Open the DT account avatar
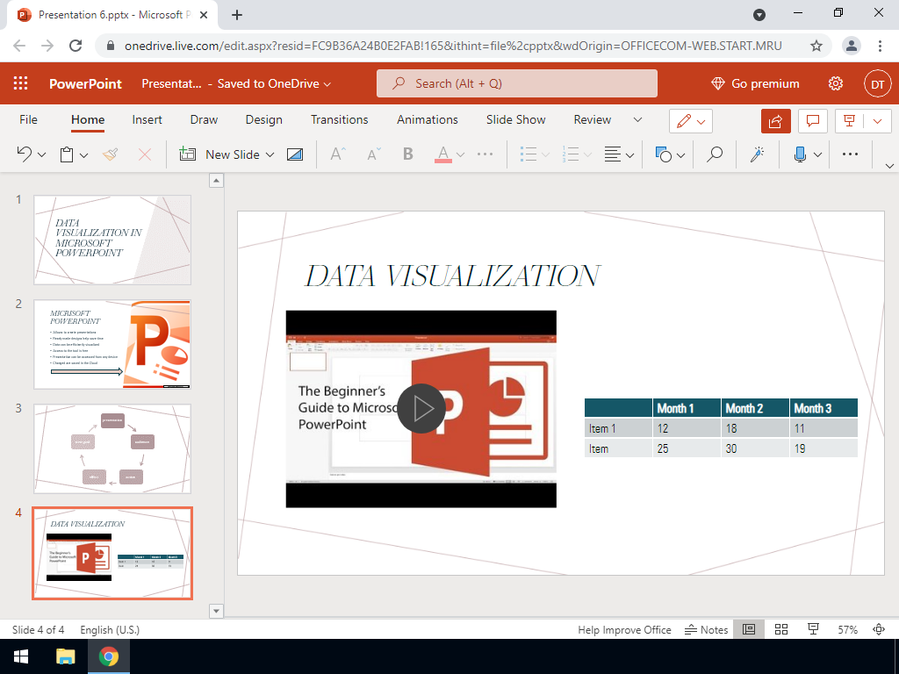This screenshot has height=674, width=899. [878, 84]
